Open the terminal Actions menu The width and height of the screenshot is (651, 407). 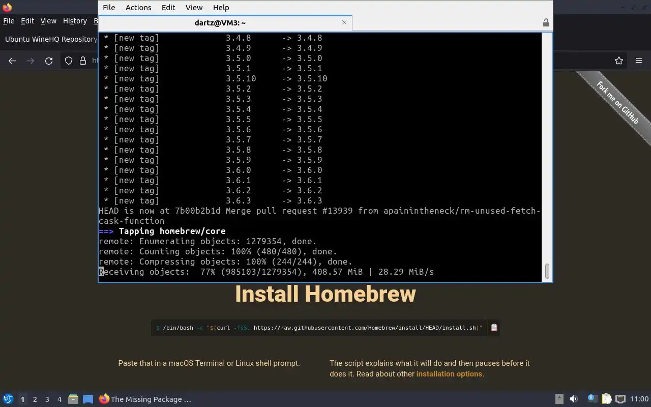point(138,8)
